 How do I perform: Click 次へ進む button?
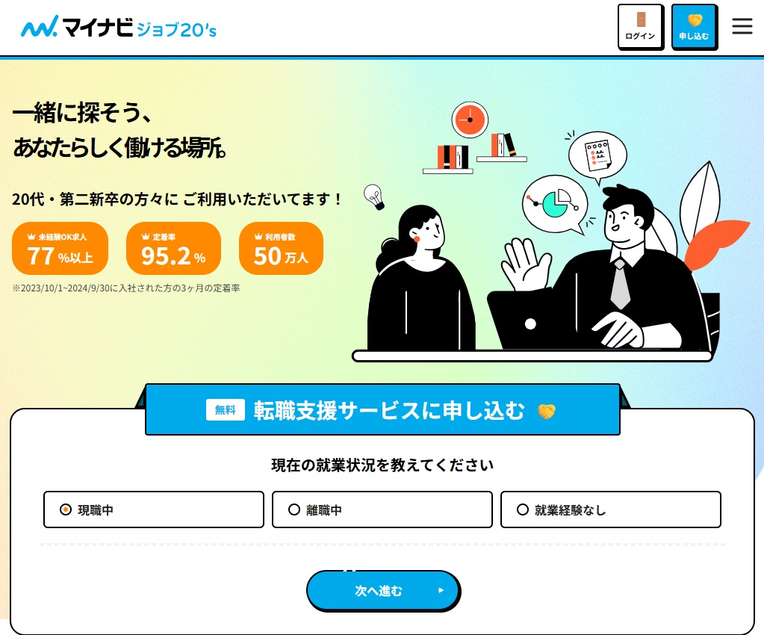click(383, 590)
